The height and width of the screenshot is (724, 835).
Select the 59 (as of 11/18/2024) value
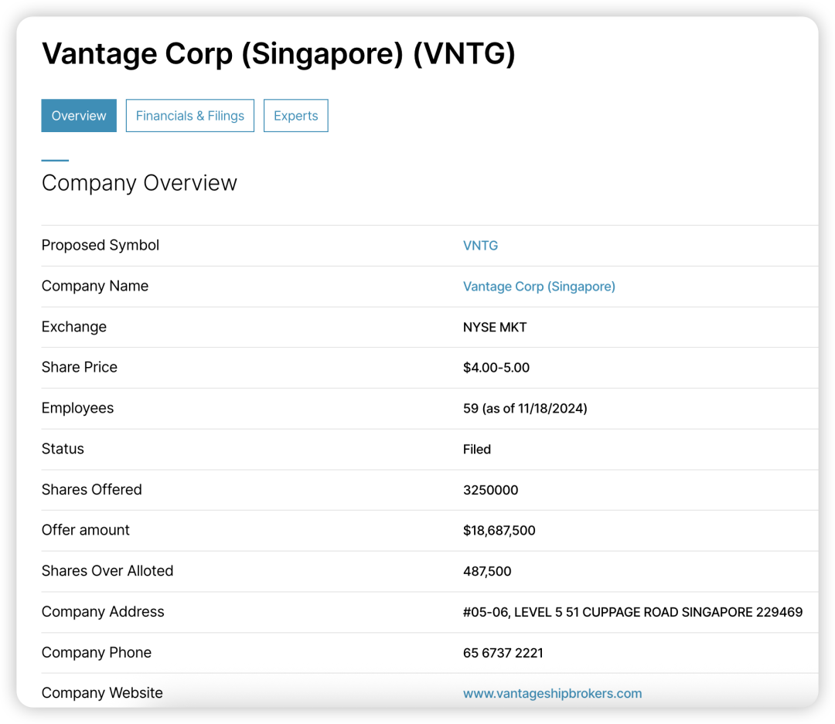click(x=525, y=408)
